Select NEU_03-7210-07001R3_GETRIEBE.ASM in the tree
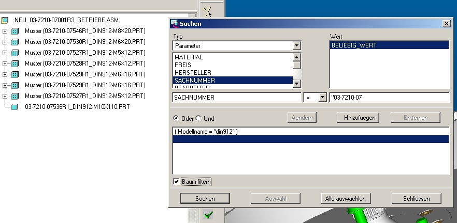The image size is (457, 223). pyautogui.click(x=66, y=20)
